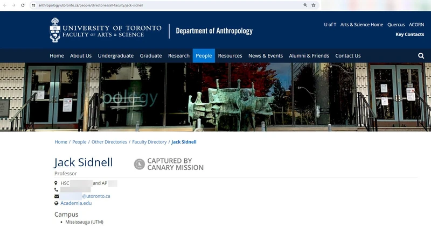The height and width of the screenshot is (228, 431).
Task: Click the Mississauga (UTM) list item
Action: [x=84, y=222]
